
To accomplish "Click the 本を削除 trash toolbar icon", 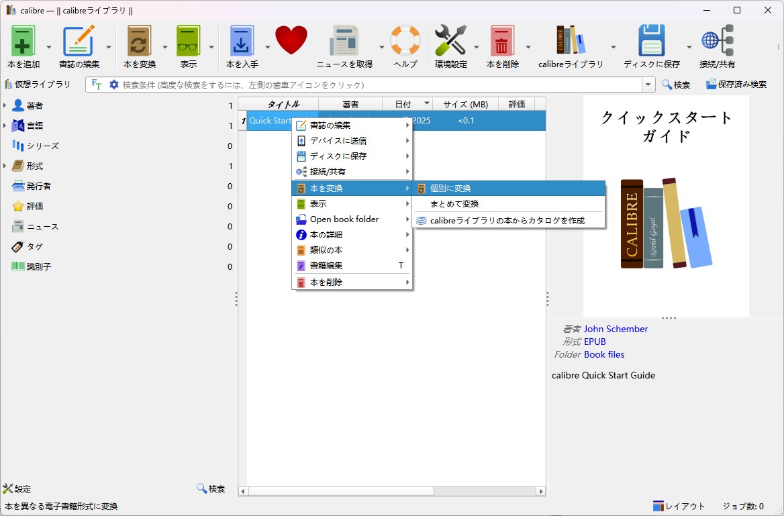I will (x=503, y=41).
